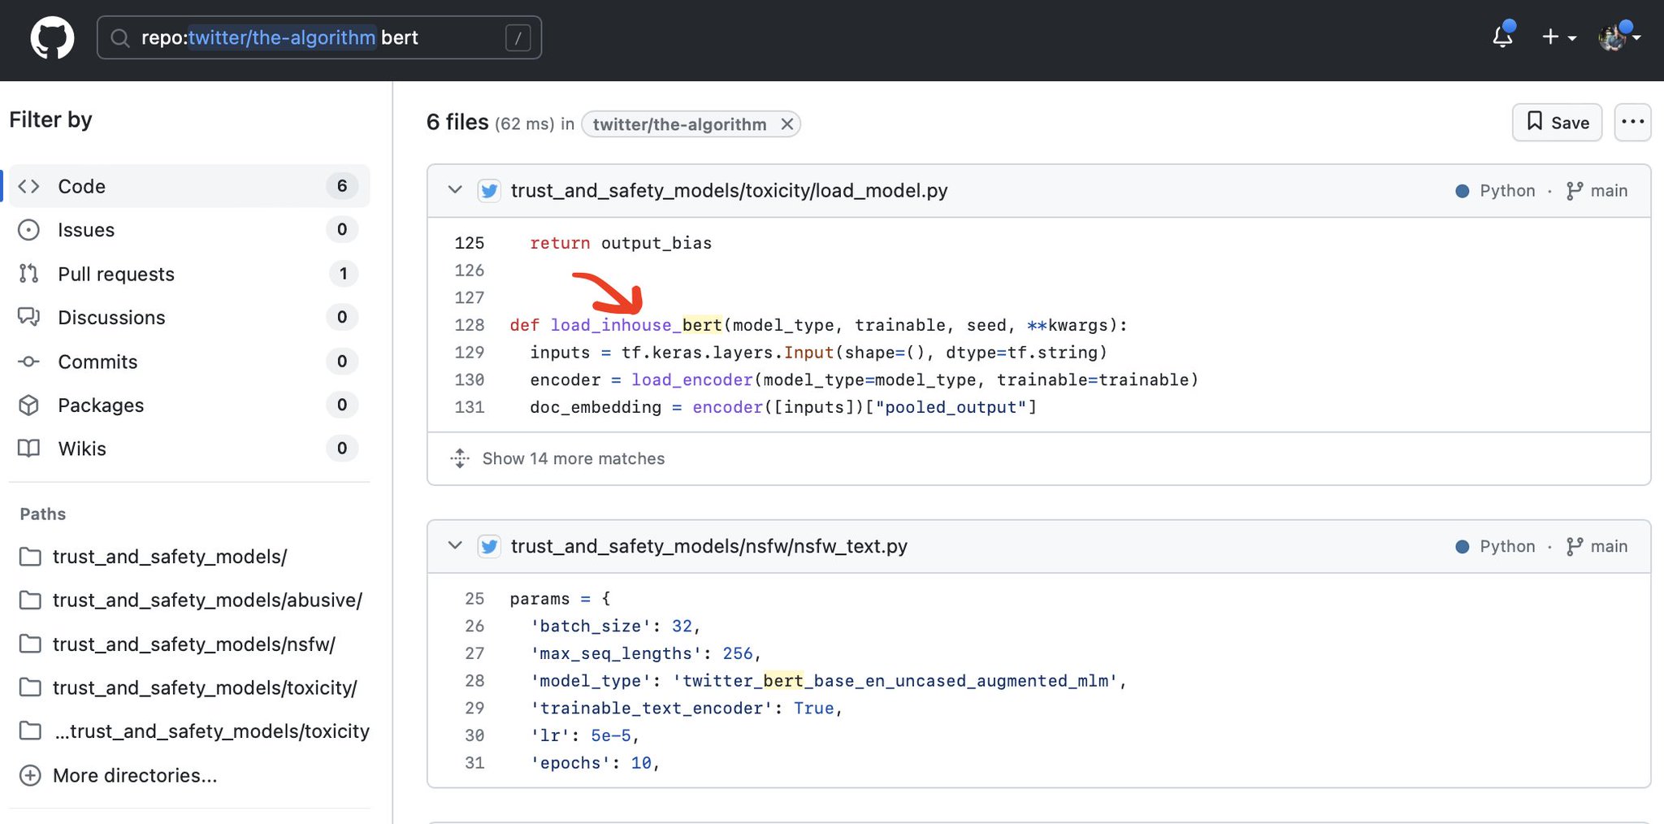Screen dimensions: 1664x824
Task: Click the Wikis book icon
Action: (x=28, y=449)
